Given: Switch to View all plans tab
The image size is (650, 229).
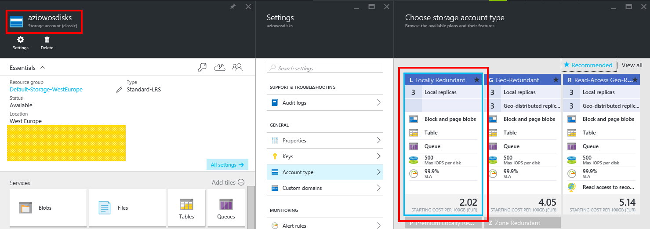Looking at the screenshot, I should [x=632, y=65].
